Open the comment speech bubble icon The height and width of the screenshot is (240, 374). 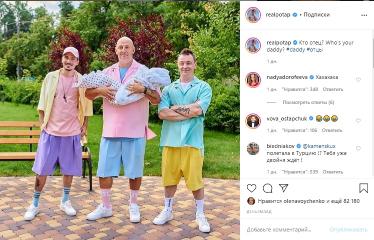[268, 188]
